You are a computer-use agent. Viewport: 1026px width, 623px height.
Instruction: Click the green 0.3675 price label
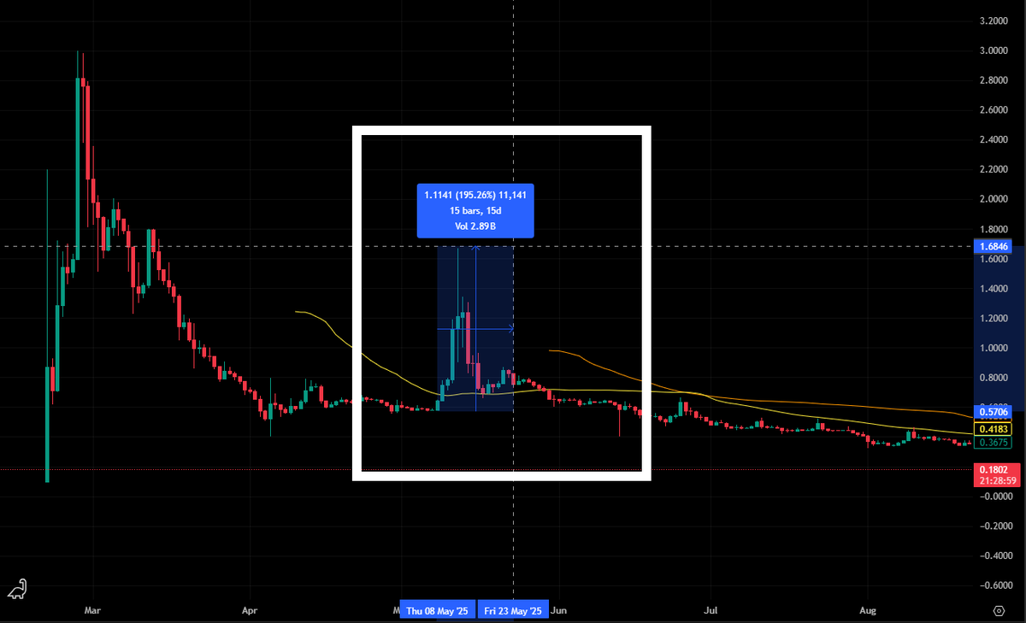click(993, 442)
